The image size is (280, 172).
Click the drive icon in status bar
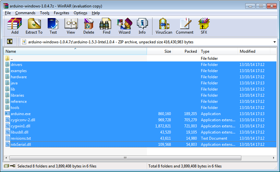click(x=6, y=166)
